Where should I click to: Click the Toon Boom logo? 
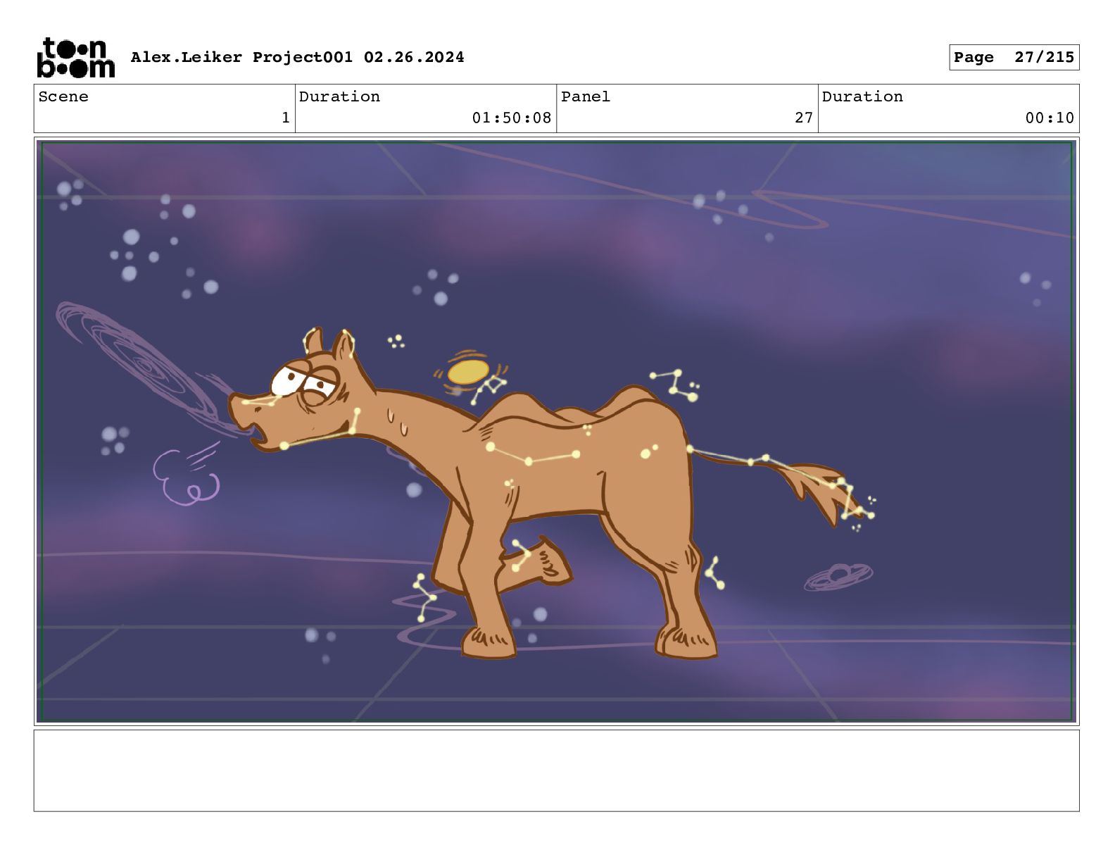[75, 57]
